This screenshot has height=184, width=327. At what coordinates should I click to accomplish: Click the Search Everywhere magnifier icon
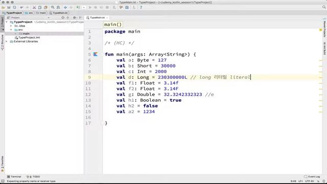coord(324,7)
